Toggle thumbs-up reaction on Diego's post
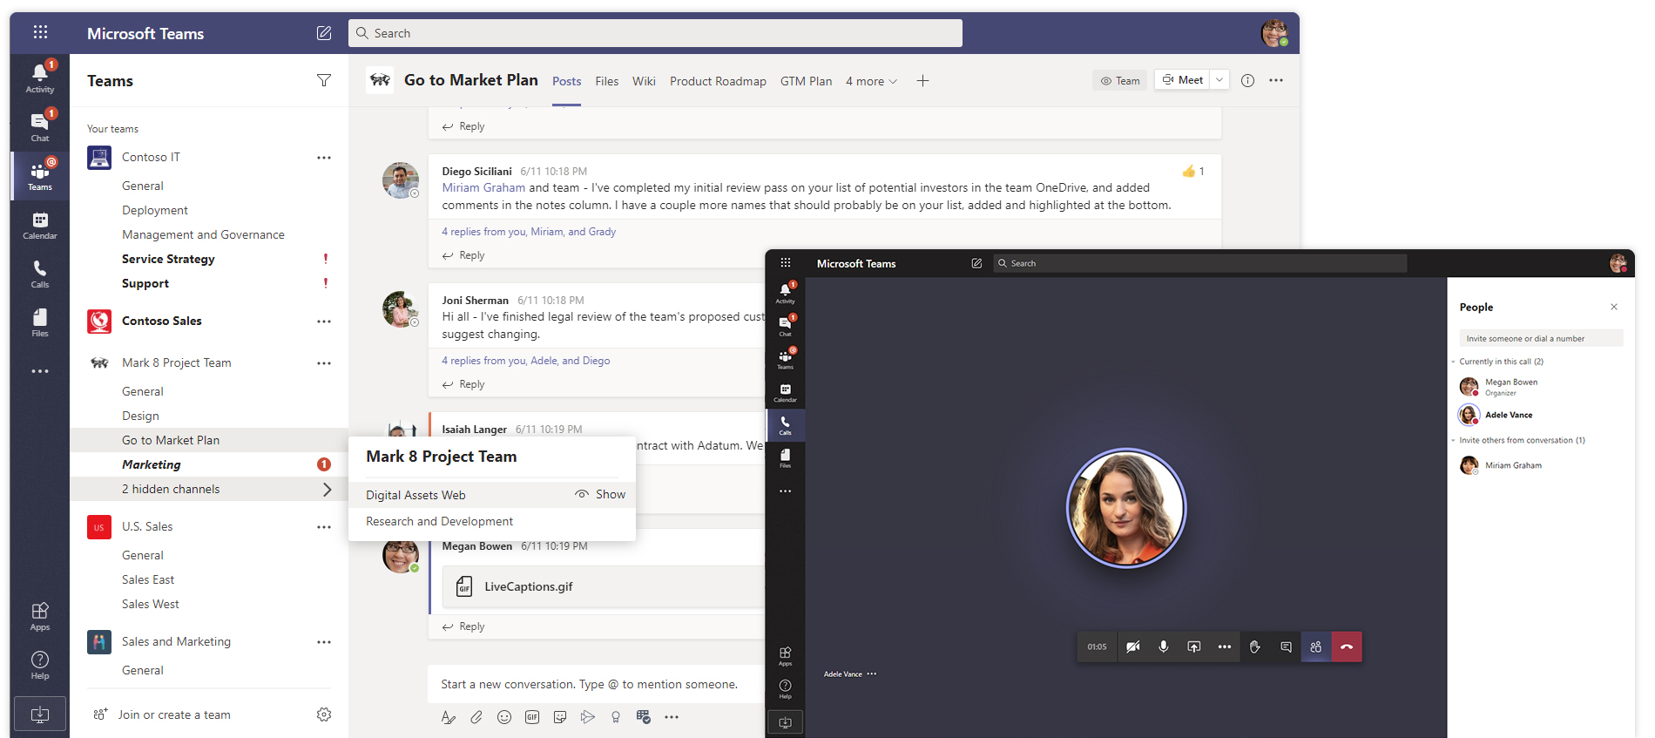This screenshot has height=738, width=1655. (x=1192, y=172)
